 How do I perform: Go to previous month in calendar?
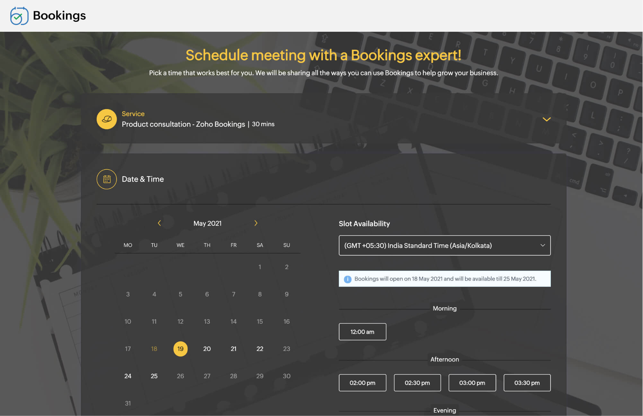tap(159, 223)
